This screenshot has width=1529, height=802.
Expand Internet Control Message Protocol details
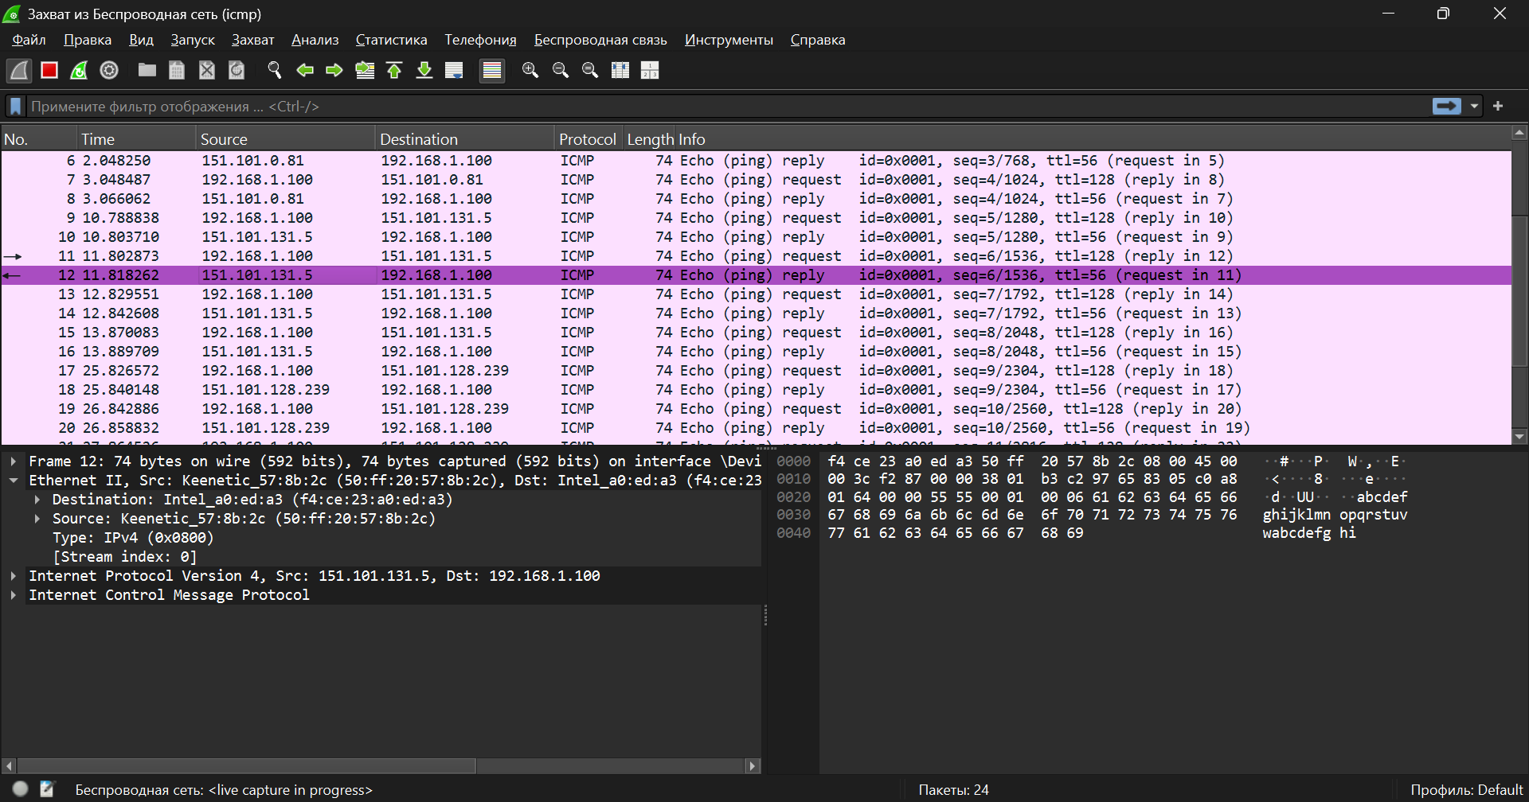(14, 595)
